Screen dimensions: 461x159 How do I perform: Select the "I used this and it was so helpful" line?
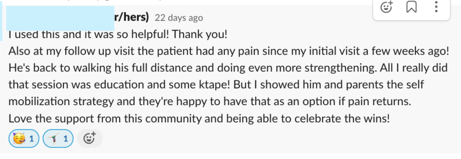[x=118, y=34]
